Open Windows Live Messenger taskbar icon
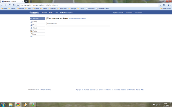 (33, 105)
